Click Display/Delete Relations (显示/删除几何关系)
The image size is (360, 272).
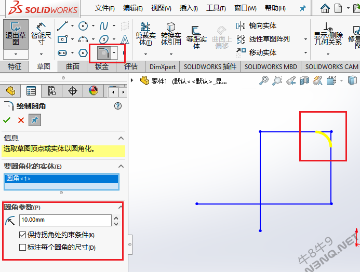point(328,34)
